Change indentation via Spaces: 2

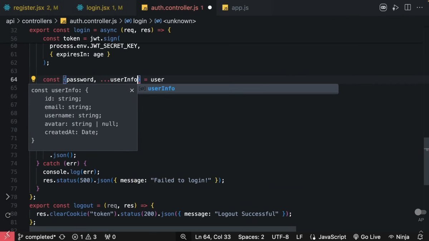pos(251,237)
